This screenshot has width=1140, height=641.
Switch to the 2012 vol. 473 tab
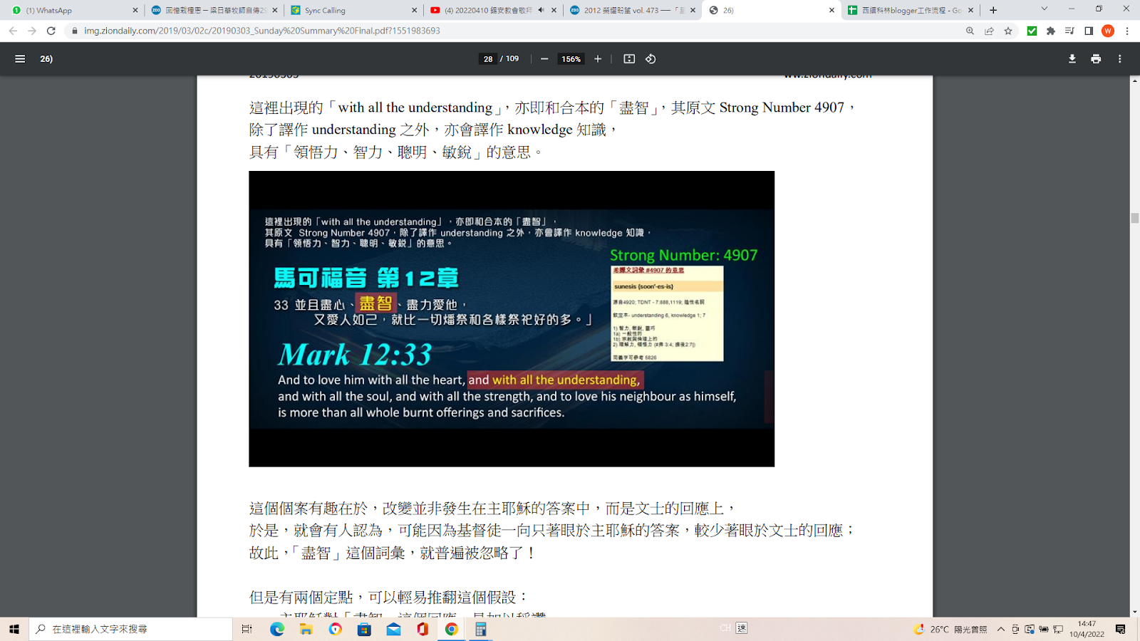pos(633,10)
